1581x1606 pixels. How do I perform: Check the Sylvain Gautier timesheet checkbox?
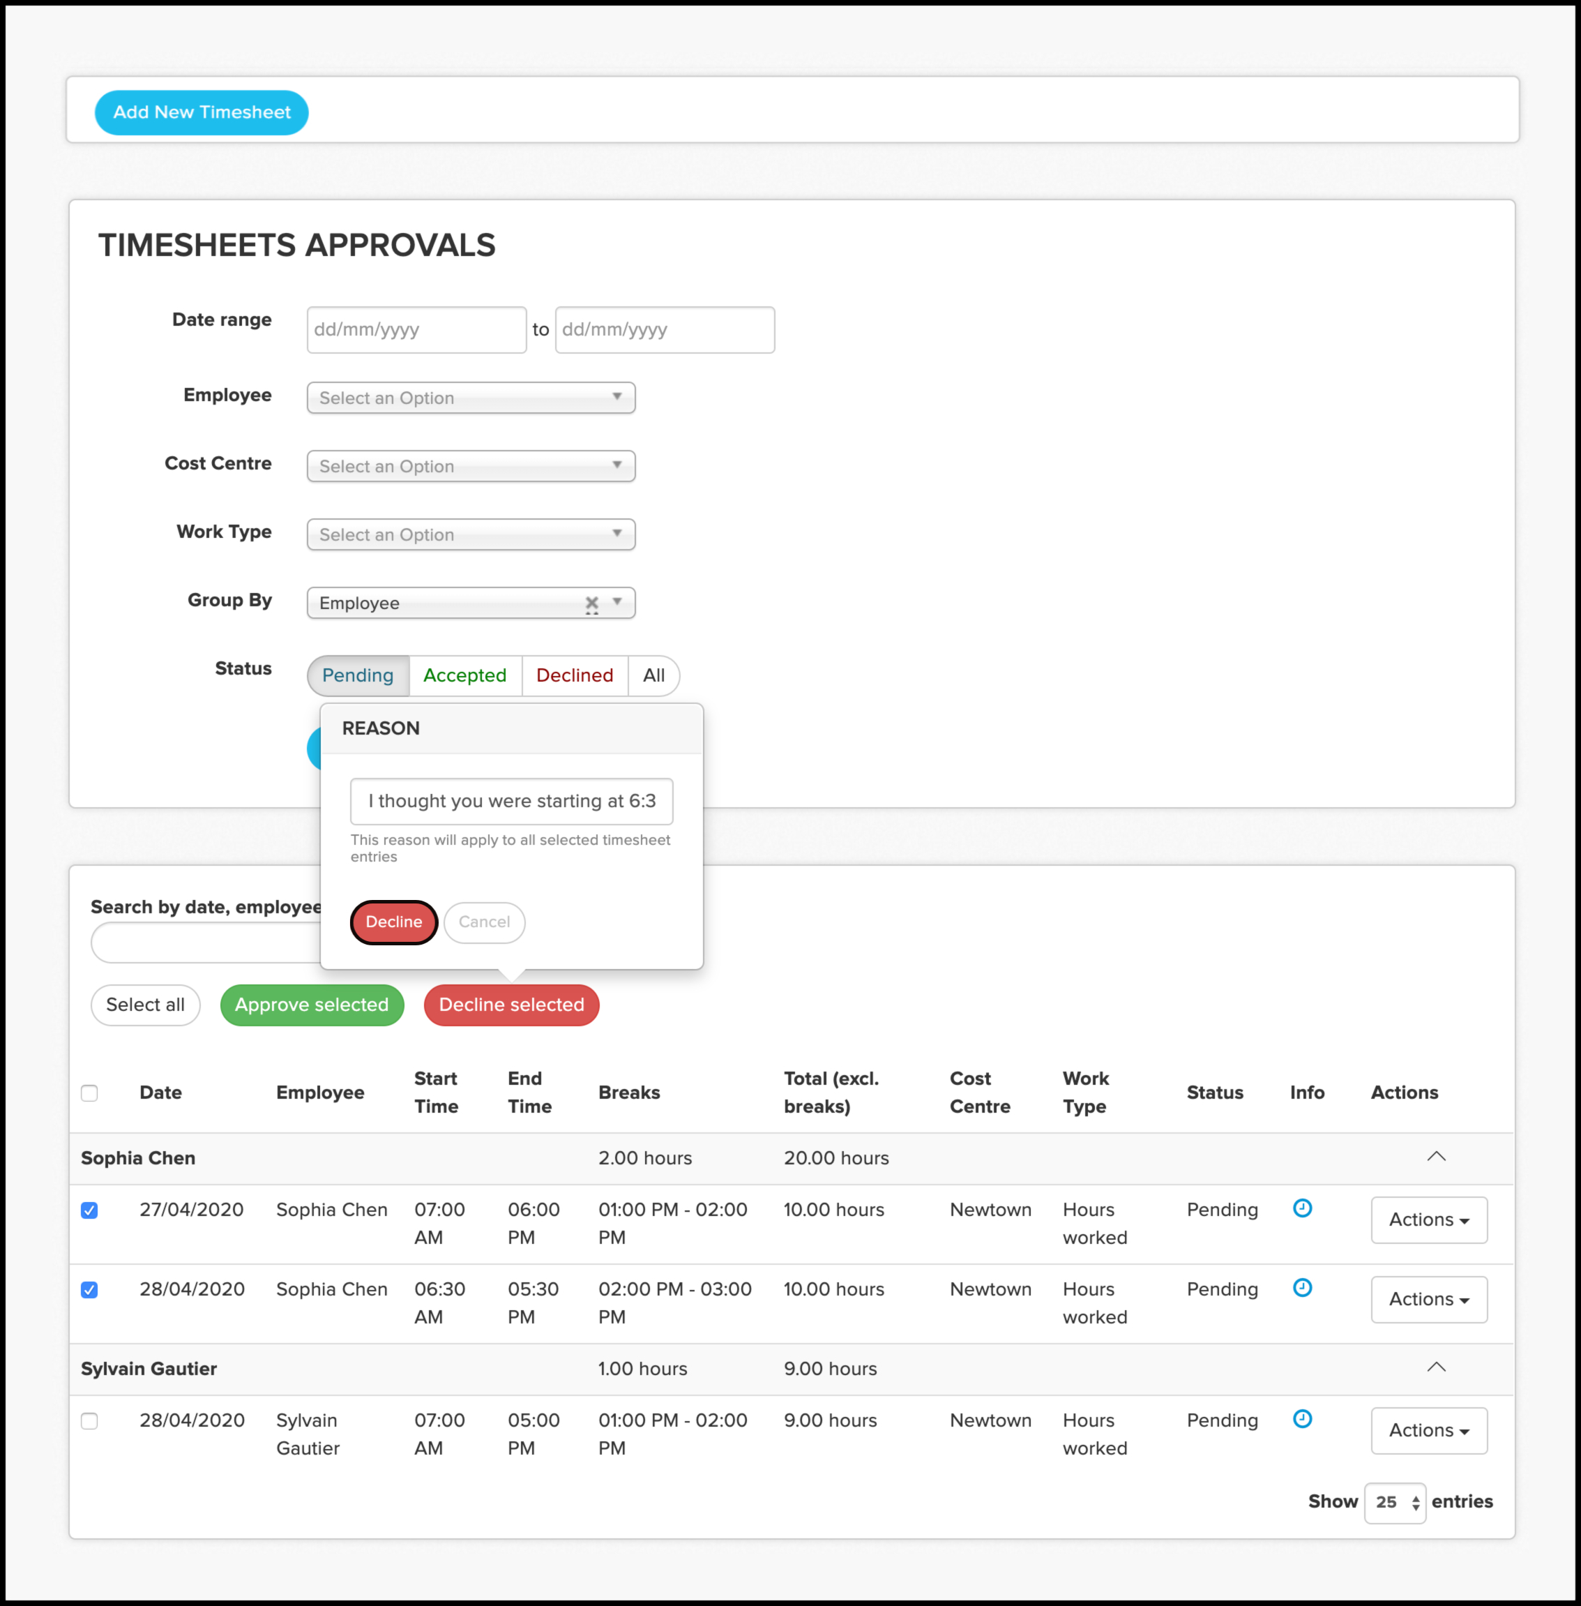90,1422
